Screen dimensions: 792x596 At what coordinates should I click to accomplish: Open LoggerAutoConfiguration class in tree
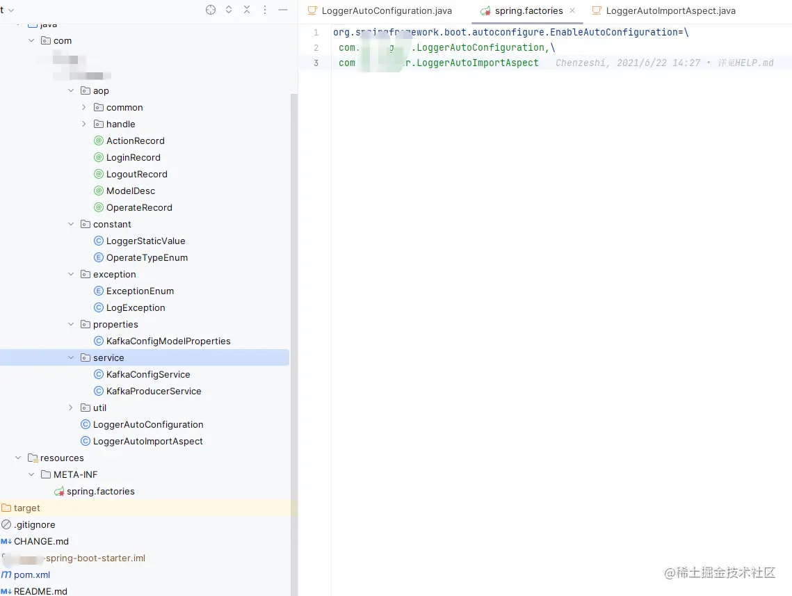click(148, 424)
